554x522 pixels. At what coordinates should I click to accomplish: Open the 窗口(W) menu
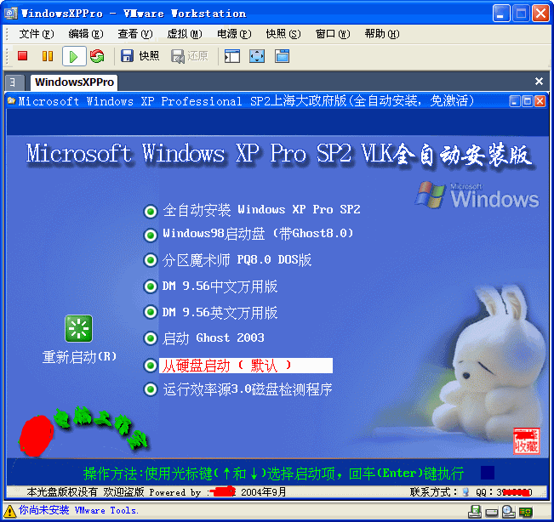click(333, 34)
